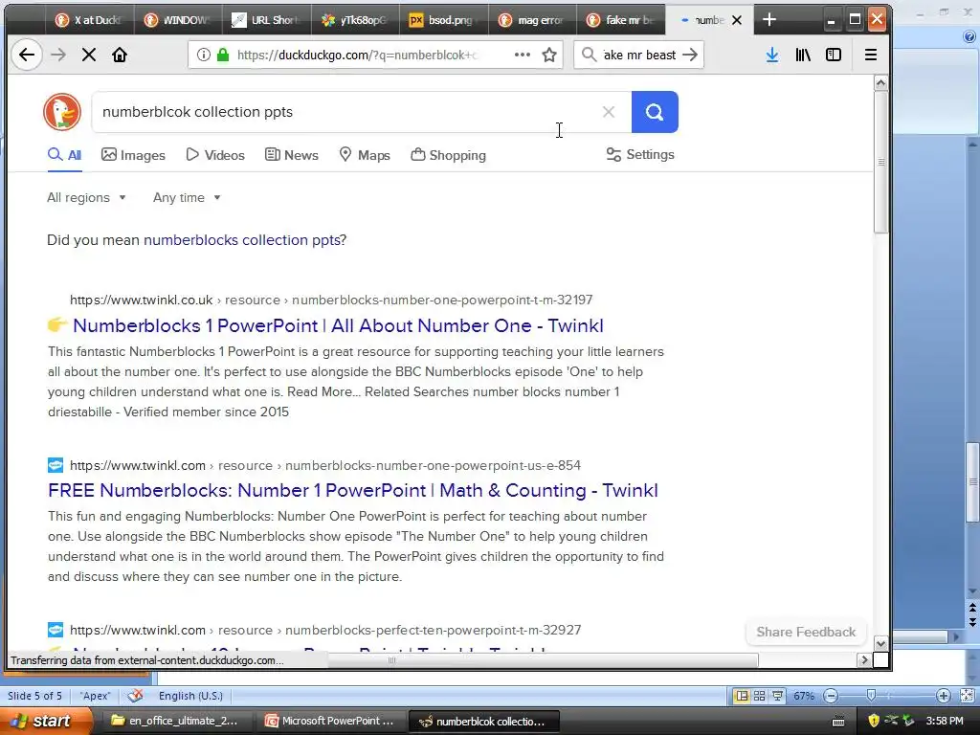Image resolution: width=980 pixels, height=735 pixels.
Task: Close the current numberblcok tab
Action: [x=737, y=20]
